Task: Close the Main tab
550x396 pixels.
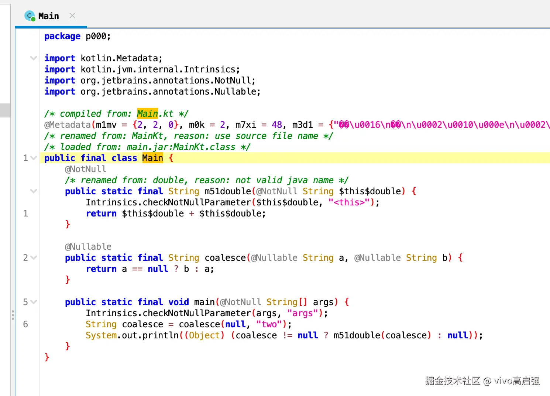Action: (x=72, y=16)
